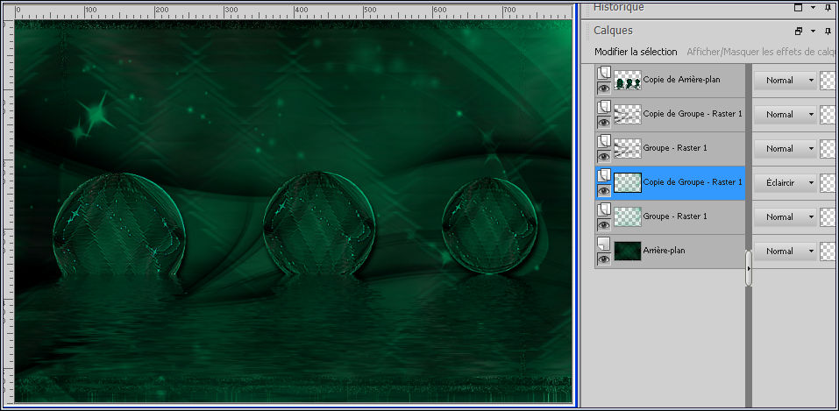Select the Calques panel title
The width and height of the screenshot is (839, 411).
613,31
